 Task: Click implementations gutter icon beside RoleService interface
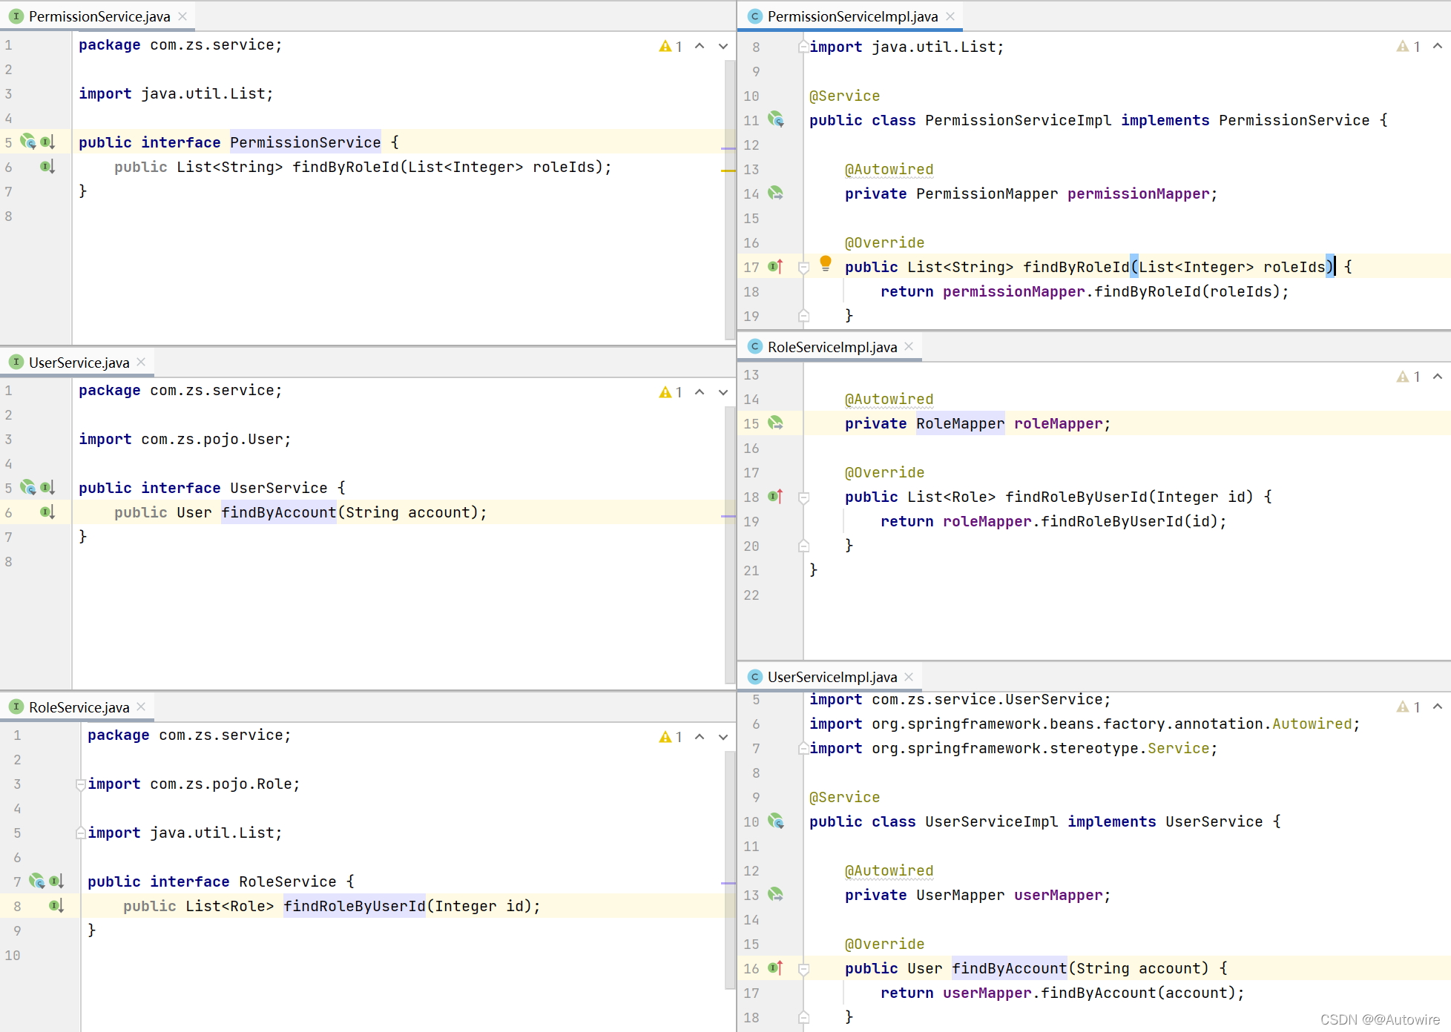coord(56,881)
